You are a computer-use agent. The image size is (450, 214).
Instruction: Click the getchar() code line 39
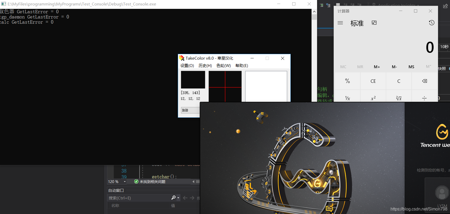pos(164,177)
